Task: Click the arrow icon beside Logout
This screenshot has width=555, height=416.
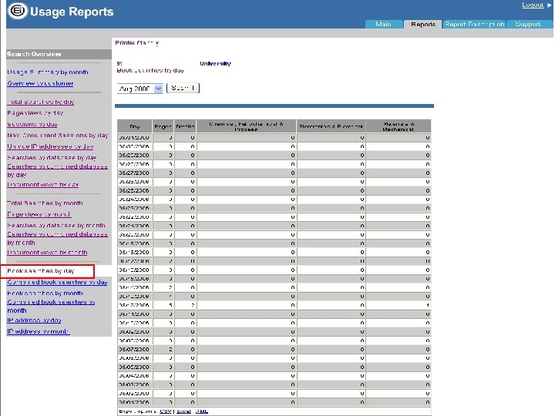Action: [549, 5]
